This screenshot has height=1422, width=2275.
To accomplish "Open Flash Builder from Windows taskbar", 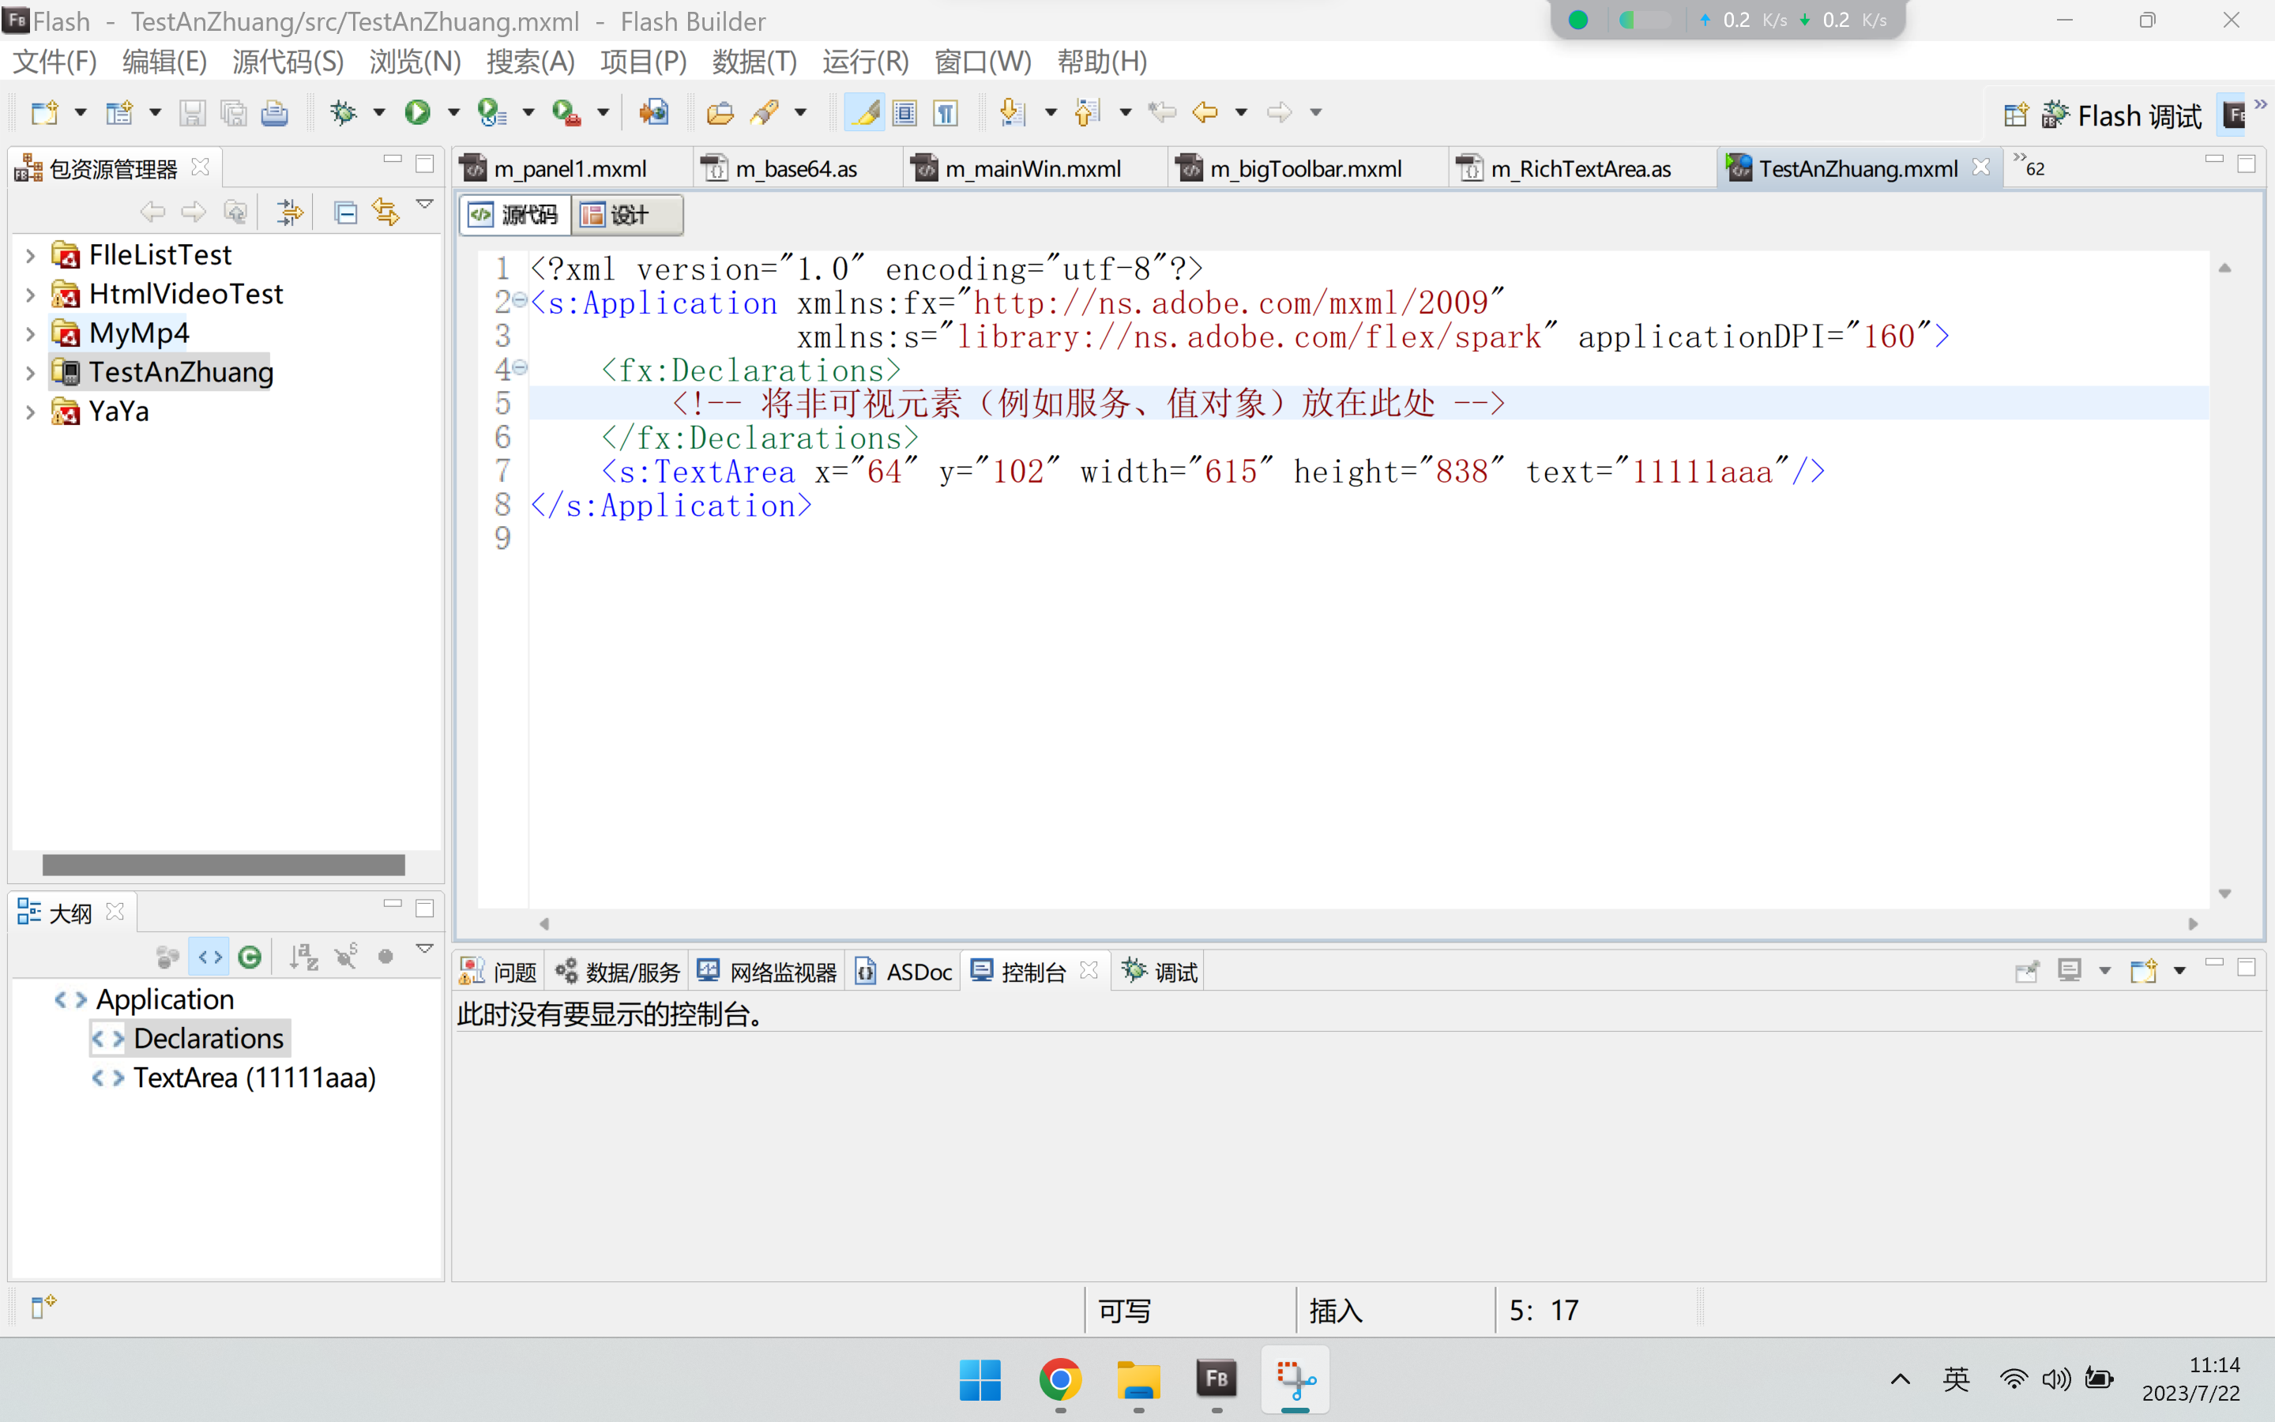I will [1216, 1379].
